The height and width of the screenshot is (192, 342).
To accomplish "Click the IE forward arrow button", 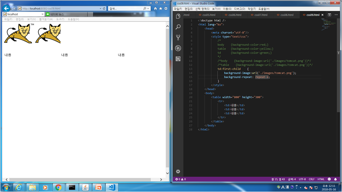I will [14, 9].
